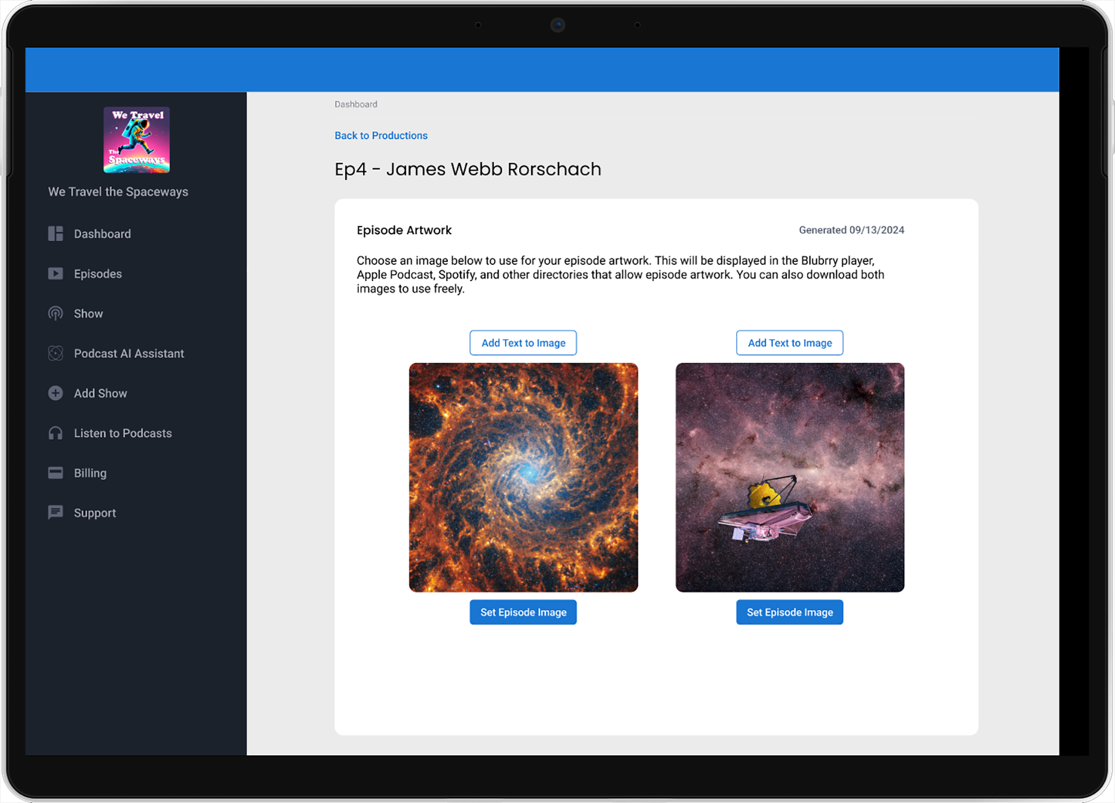Screen dimensions: 1115x803
Task: Open the Episodes menu item
Action: point(98,273)
